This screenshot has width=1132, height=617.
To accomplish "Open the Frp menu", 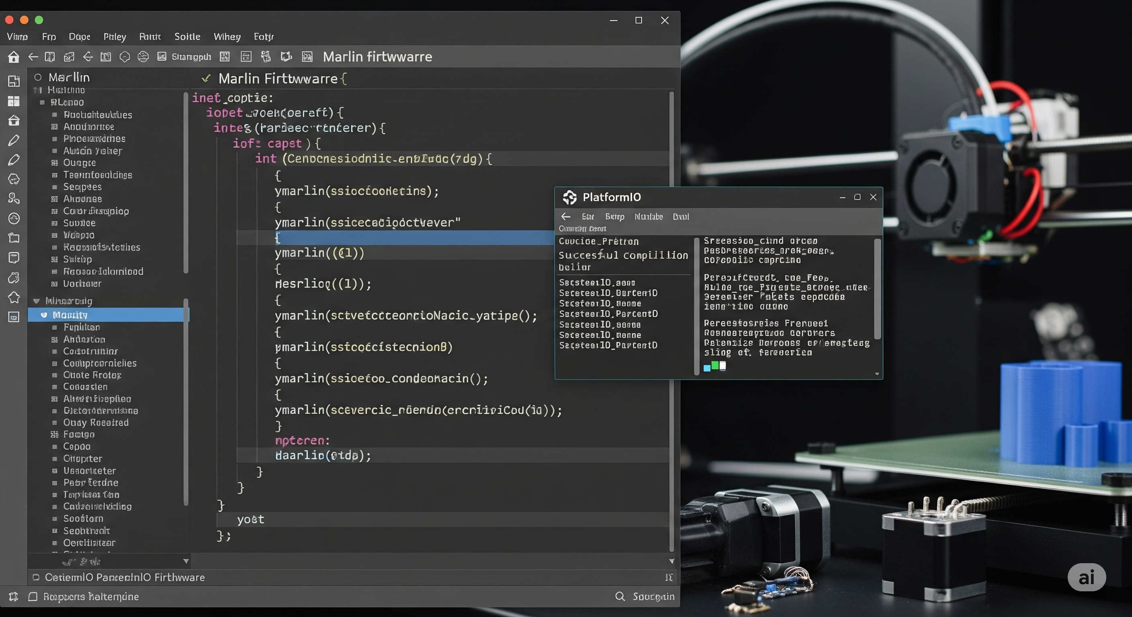I will 49,37.
